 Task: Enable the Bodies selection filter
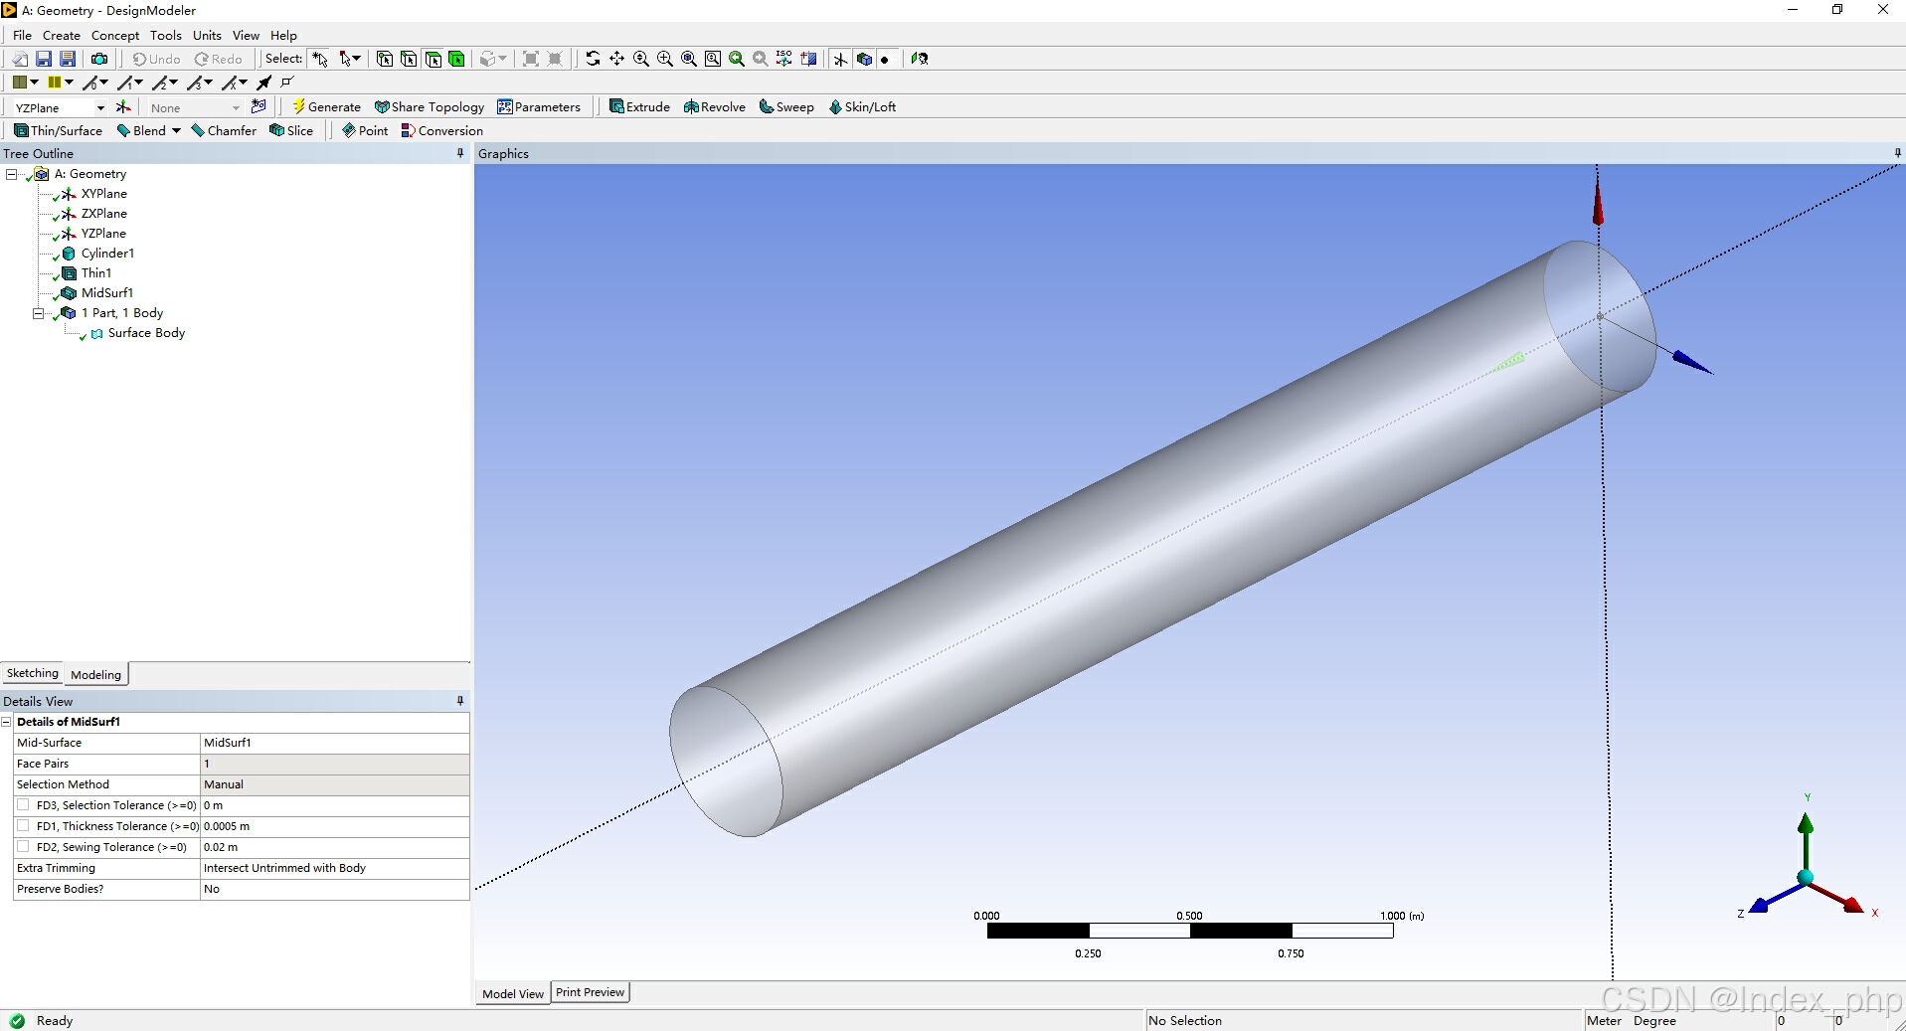coord(457,59)
